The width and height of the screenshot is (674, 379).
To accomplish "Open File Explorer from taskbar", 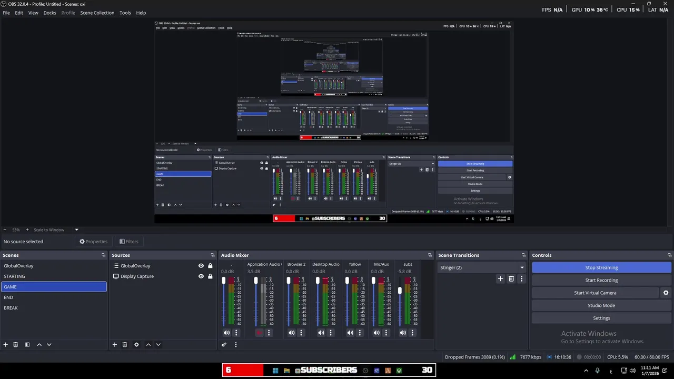I will [286, 371].
